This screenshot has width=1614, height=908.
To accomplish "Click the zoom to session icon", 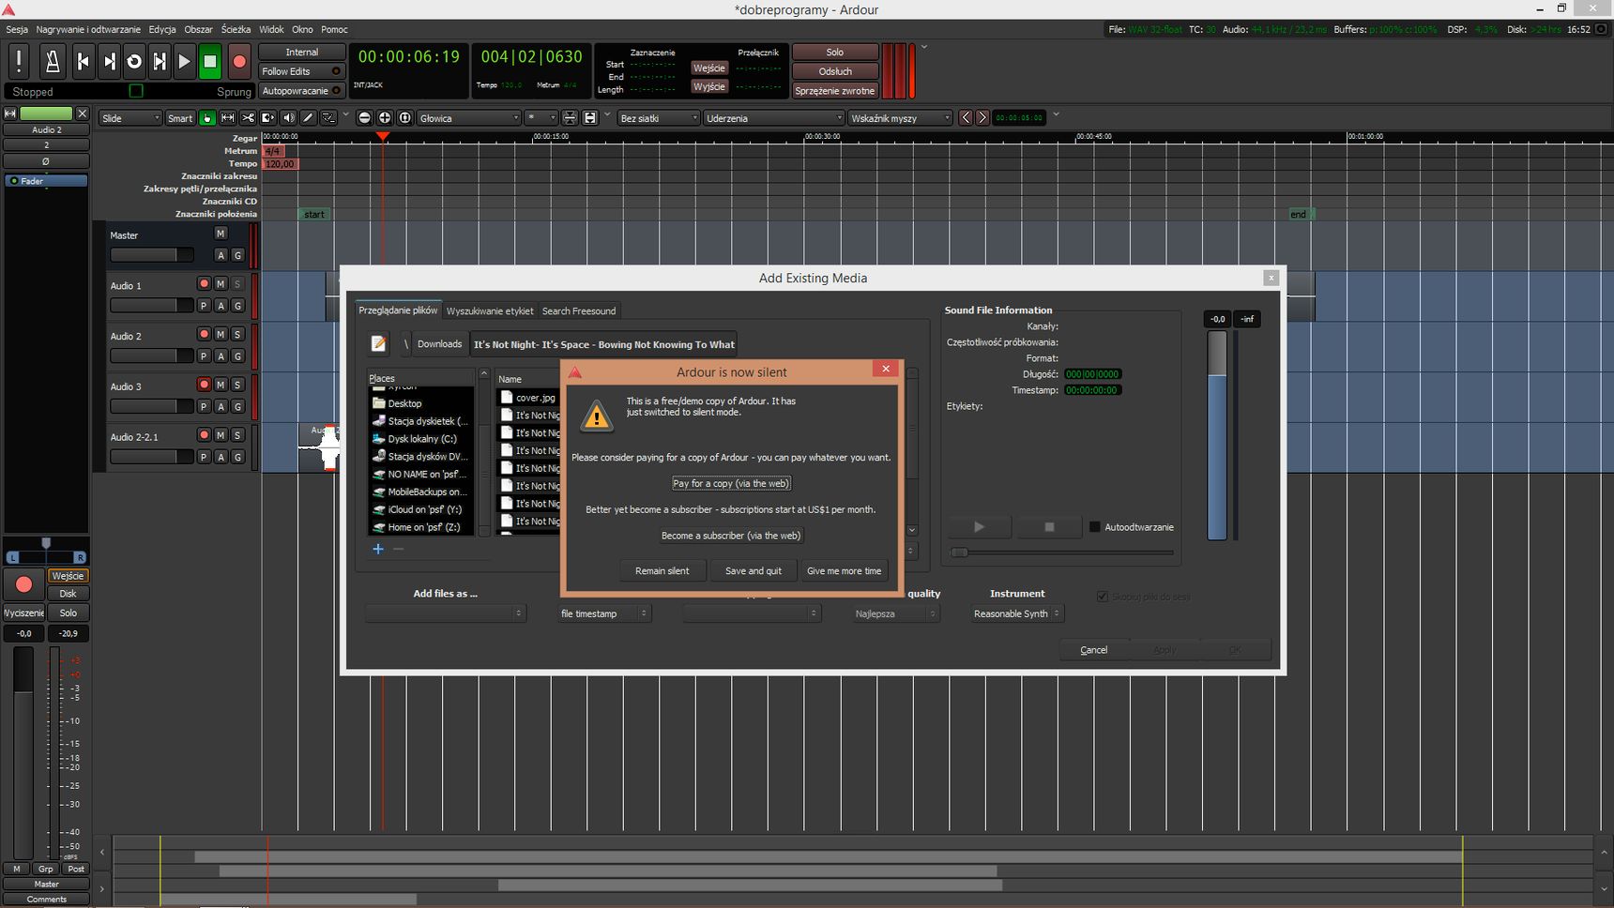I will pos(404,117).
